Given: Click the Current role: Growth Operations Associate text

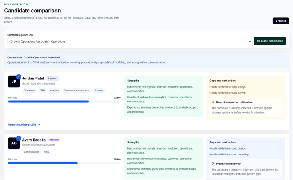Looking at the screenshot, I should 33,57.
